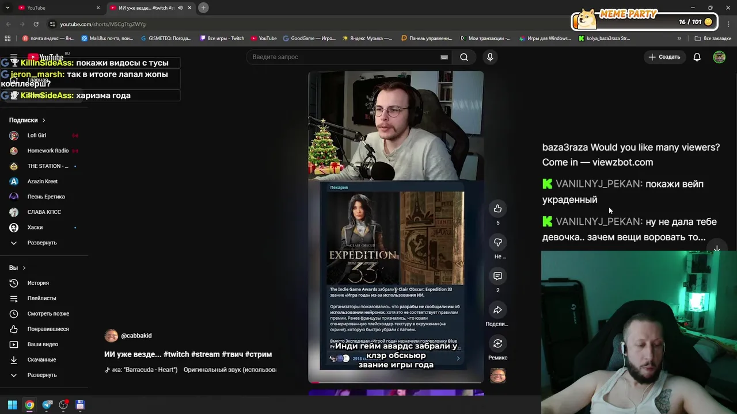The height and width of the screenshot is (414, 737).
Task: Open the account avatar menu
Action: [719, 57]
